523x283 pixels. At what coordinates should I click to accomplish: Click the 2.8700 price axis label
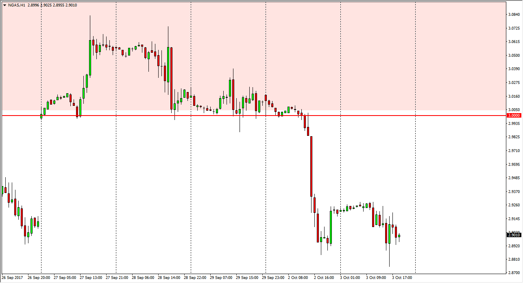514,273
